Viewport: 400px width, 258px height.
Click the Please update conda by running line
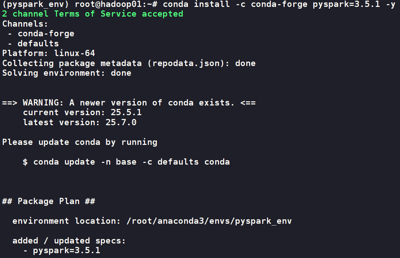point(79,142)
